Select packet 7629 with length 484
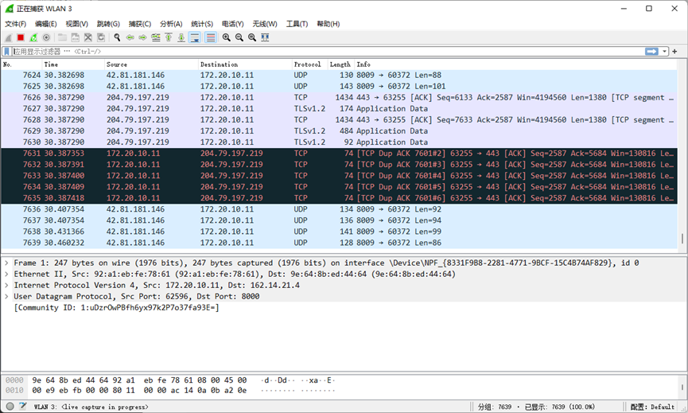688x413 pixels. pos(339,131)
